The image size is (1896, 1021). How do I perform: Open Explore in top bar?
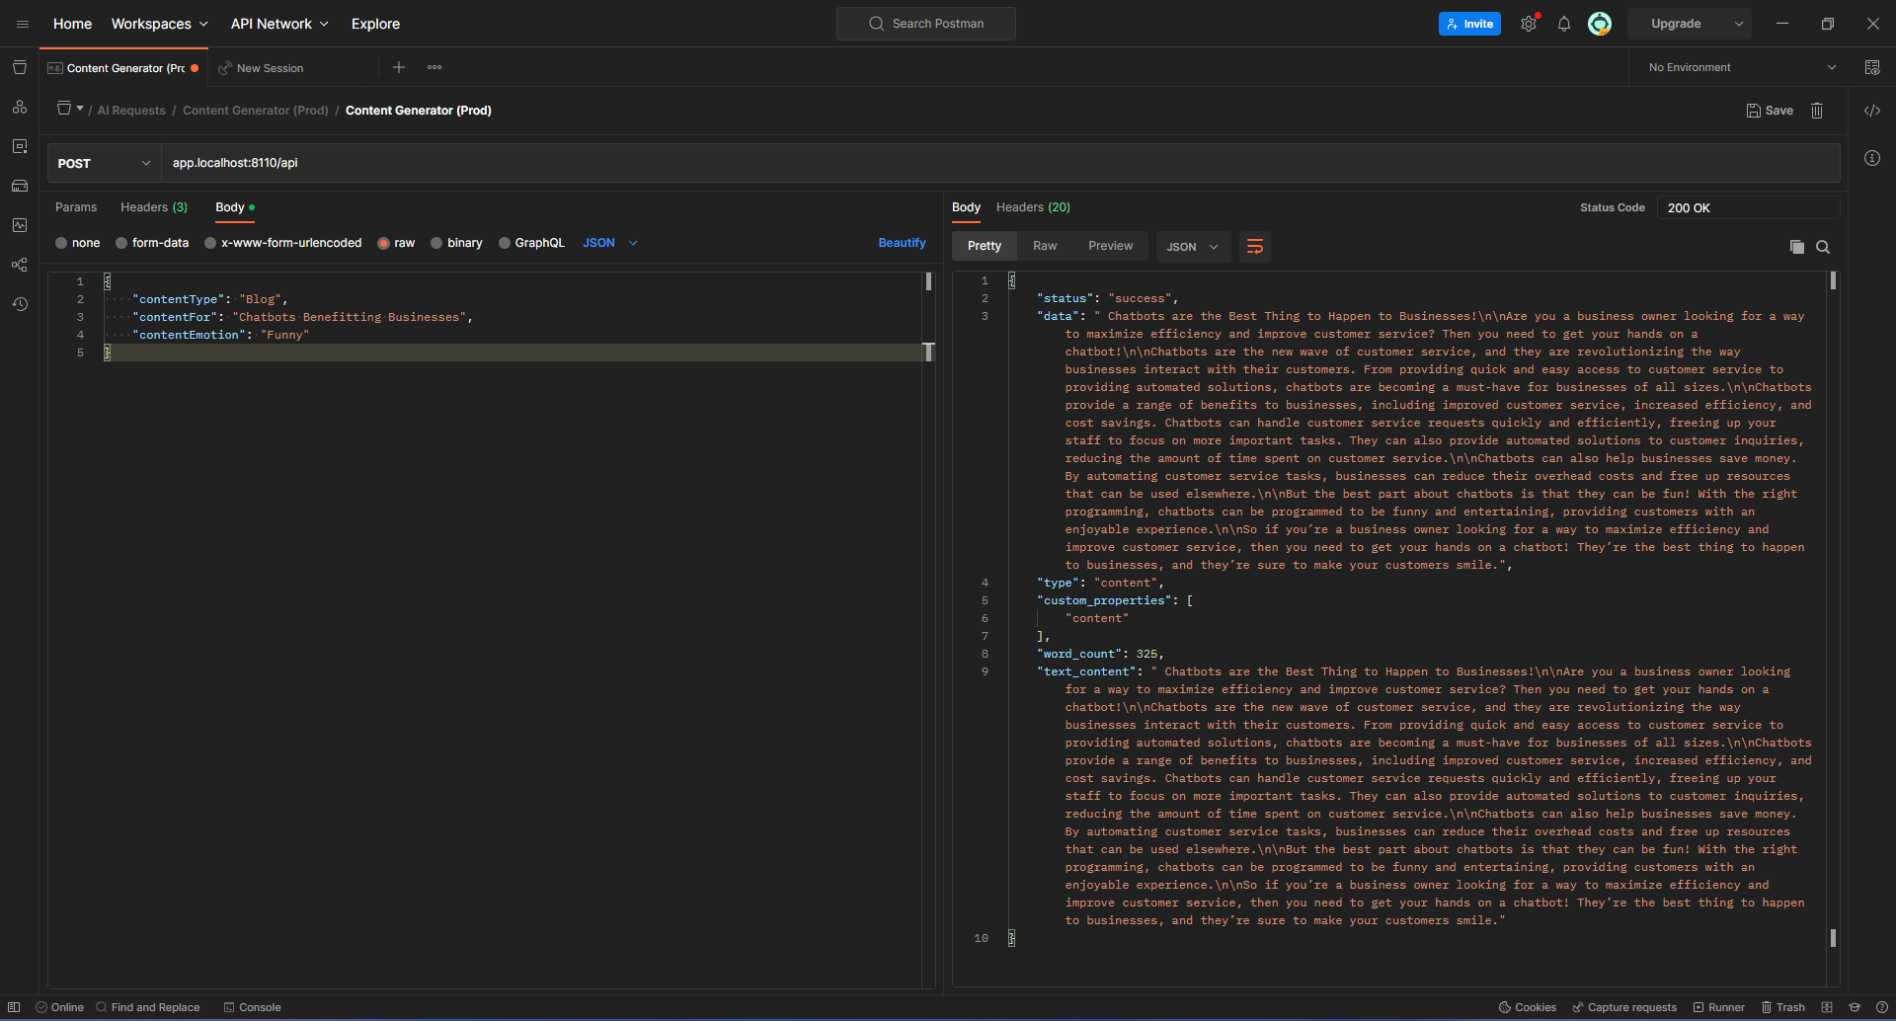point(376,24)
